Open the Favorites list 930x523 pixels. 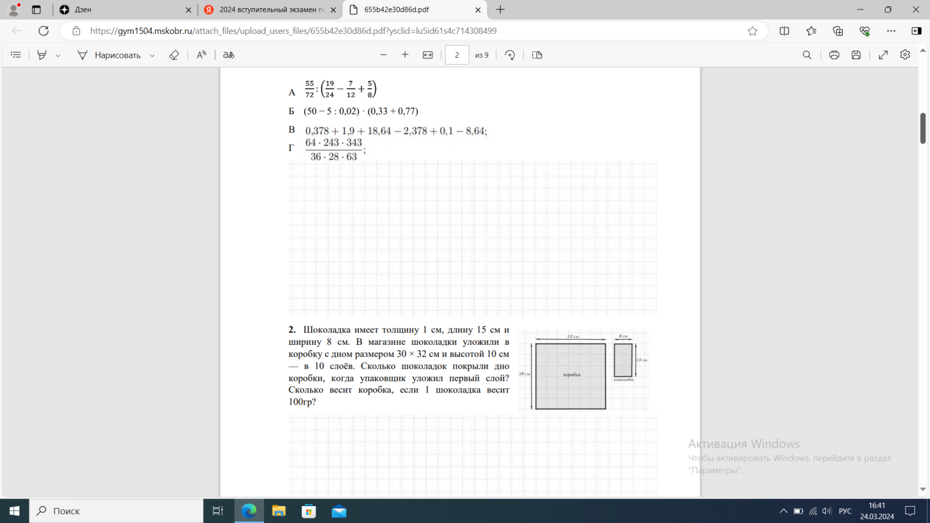(x=811, y=31)
